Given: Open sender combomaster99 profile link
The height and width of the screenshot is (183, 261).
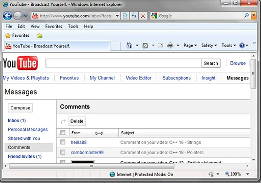Looking at the screenshot, I should (87, 152).
